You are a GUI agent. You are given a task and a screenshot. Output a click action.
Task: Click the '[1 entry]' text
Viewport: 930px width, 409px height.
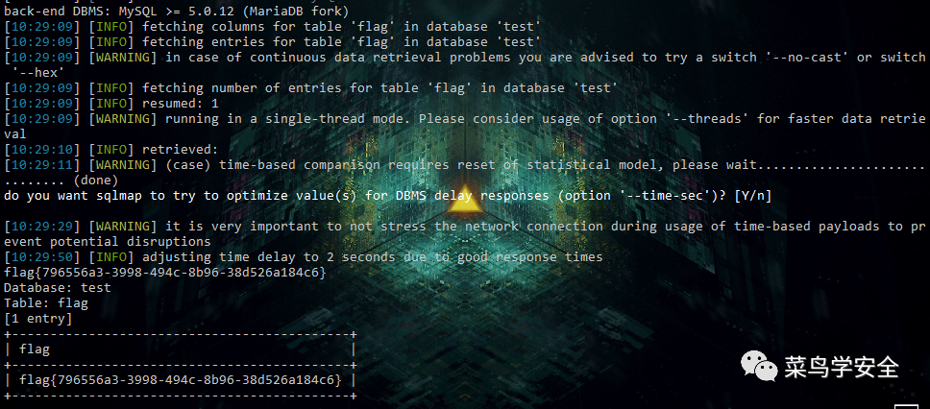tap(38, 319)
